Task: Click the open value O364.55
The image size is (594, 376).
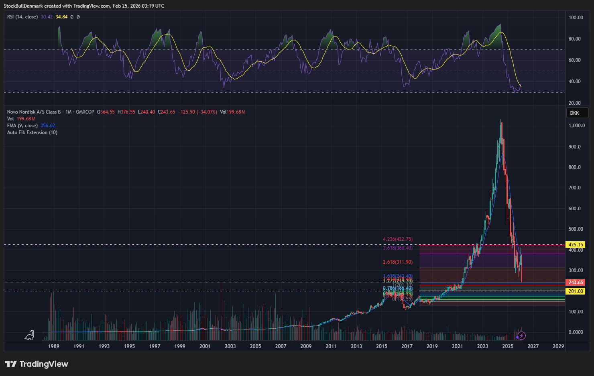Action: click(x=106, y=112)
